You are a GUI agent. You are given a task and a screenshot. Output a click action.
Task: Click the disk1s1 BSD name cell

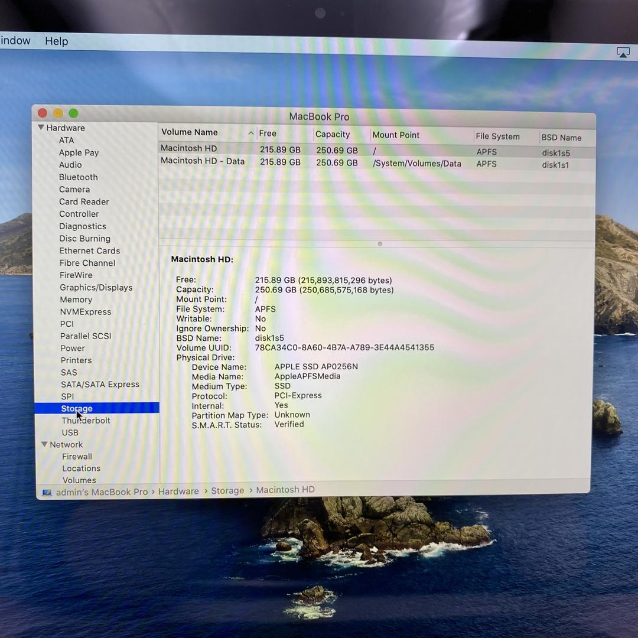[555, 165]
